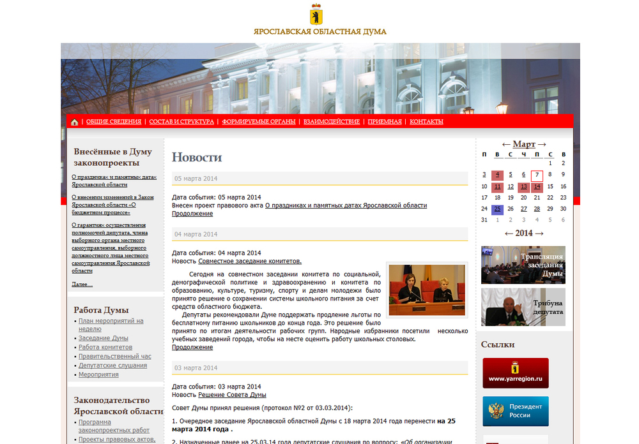Screen dimensions: 639x444
Task: Select highlighted March 4 in the calendar
Action: (x=497, y=175)
